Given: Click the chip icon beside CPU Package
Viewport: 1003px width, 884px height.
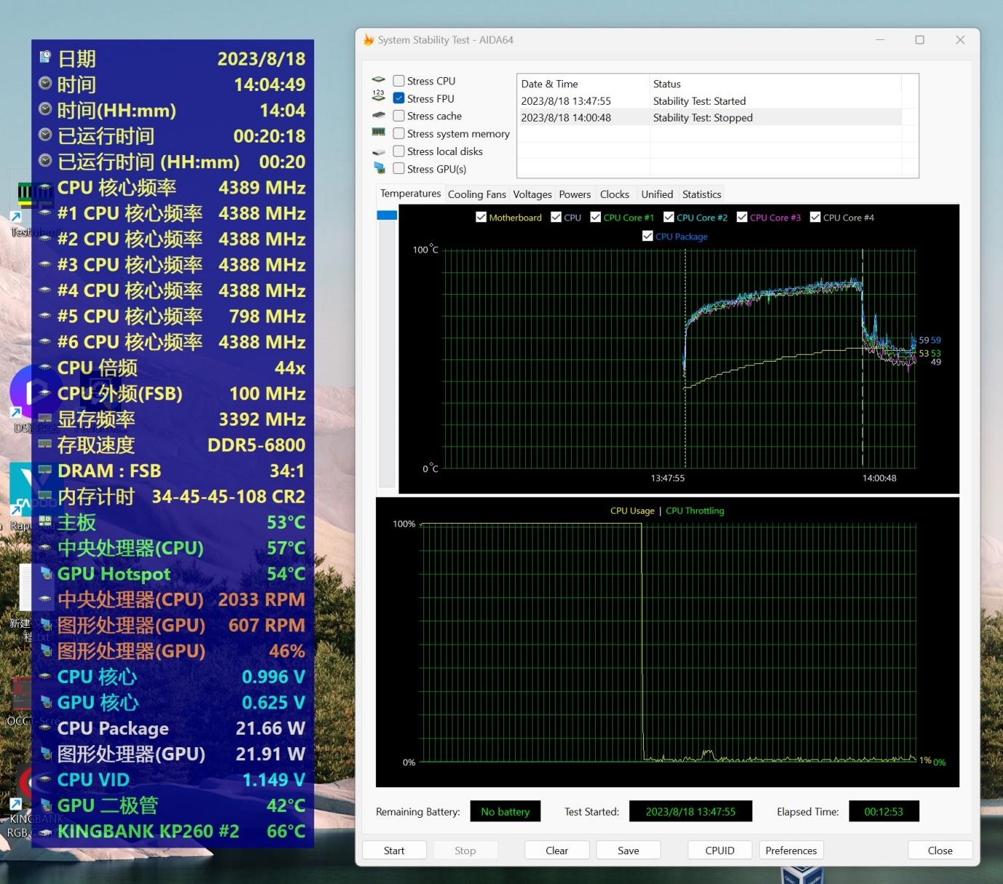Looking at the screenshot, I should point(45,728).
